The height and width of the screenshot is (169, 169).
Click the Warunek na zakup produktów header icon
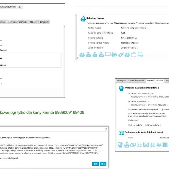(121, 88)
